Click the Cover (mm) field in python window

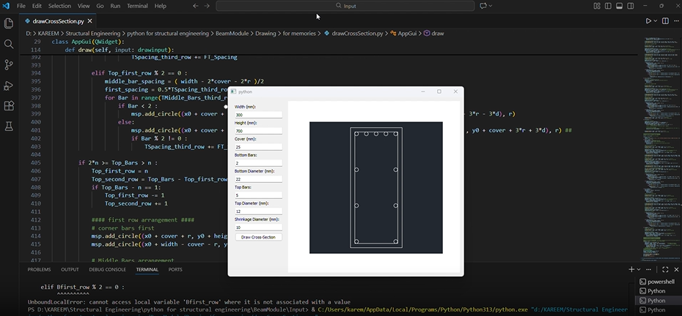(x=258, y=147)
